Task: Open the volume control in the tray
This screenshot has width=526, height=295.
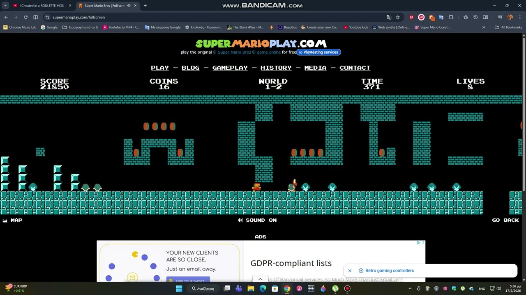Action: [x=499, y=288]
